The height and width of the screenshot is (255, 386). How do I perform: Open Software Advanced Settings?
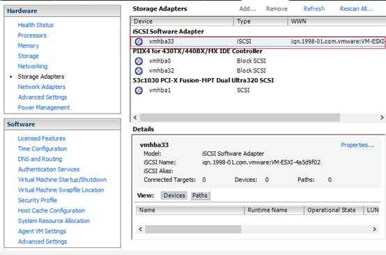[43, 242]
